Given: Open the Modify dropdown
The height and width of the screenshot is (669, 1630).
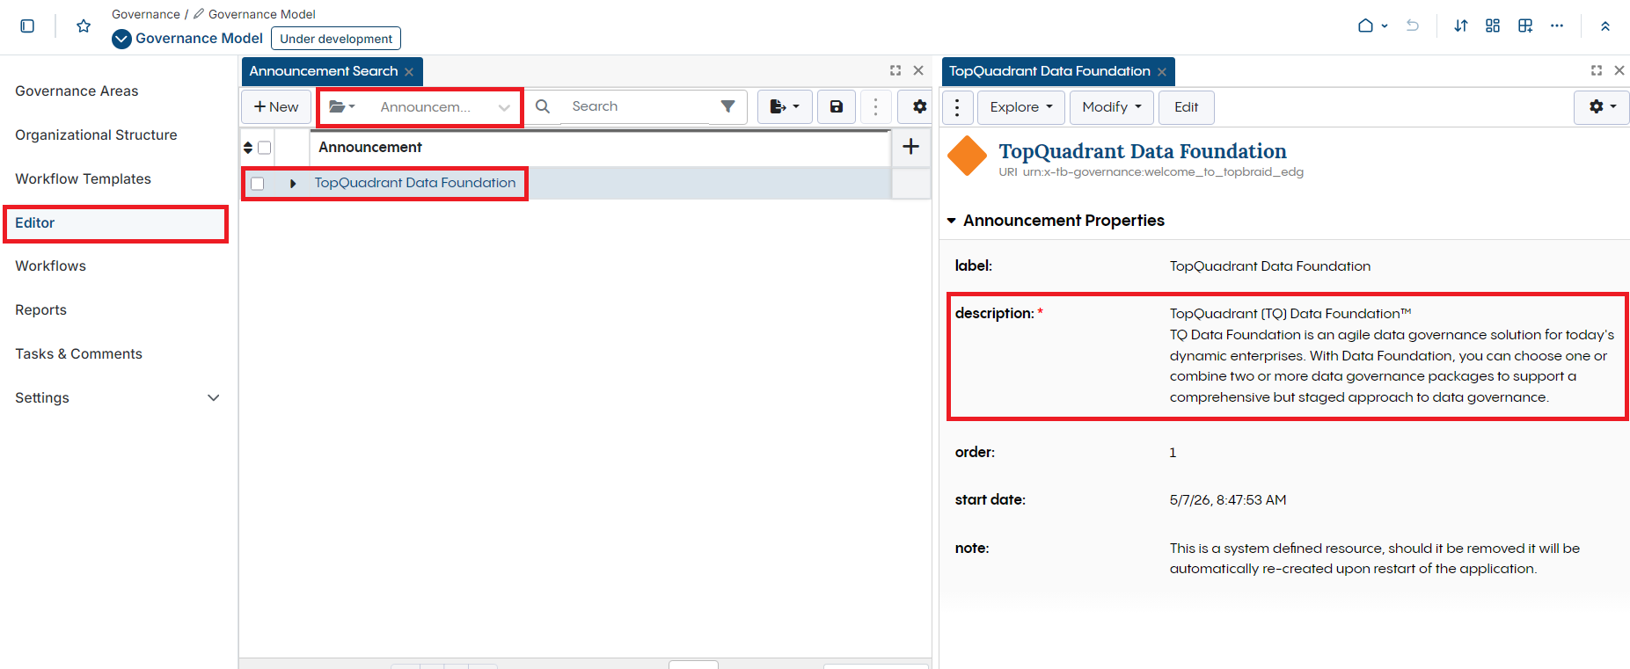Looking at the screenshot, I should click(1112, 107).
